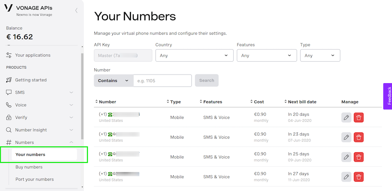Delete the number billed 07-Jun-2020
392x191 pixels.
point(359,137)
